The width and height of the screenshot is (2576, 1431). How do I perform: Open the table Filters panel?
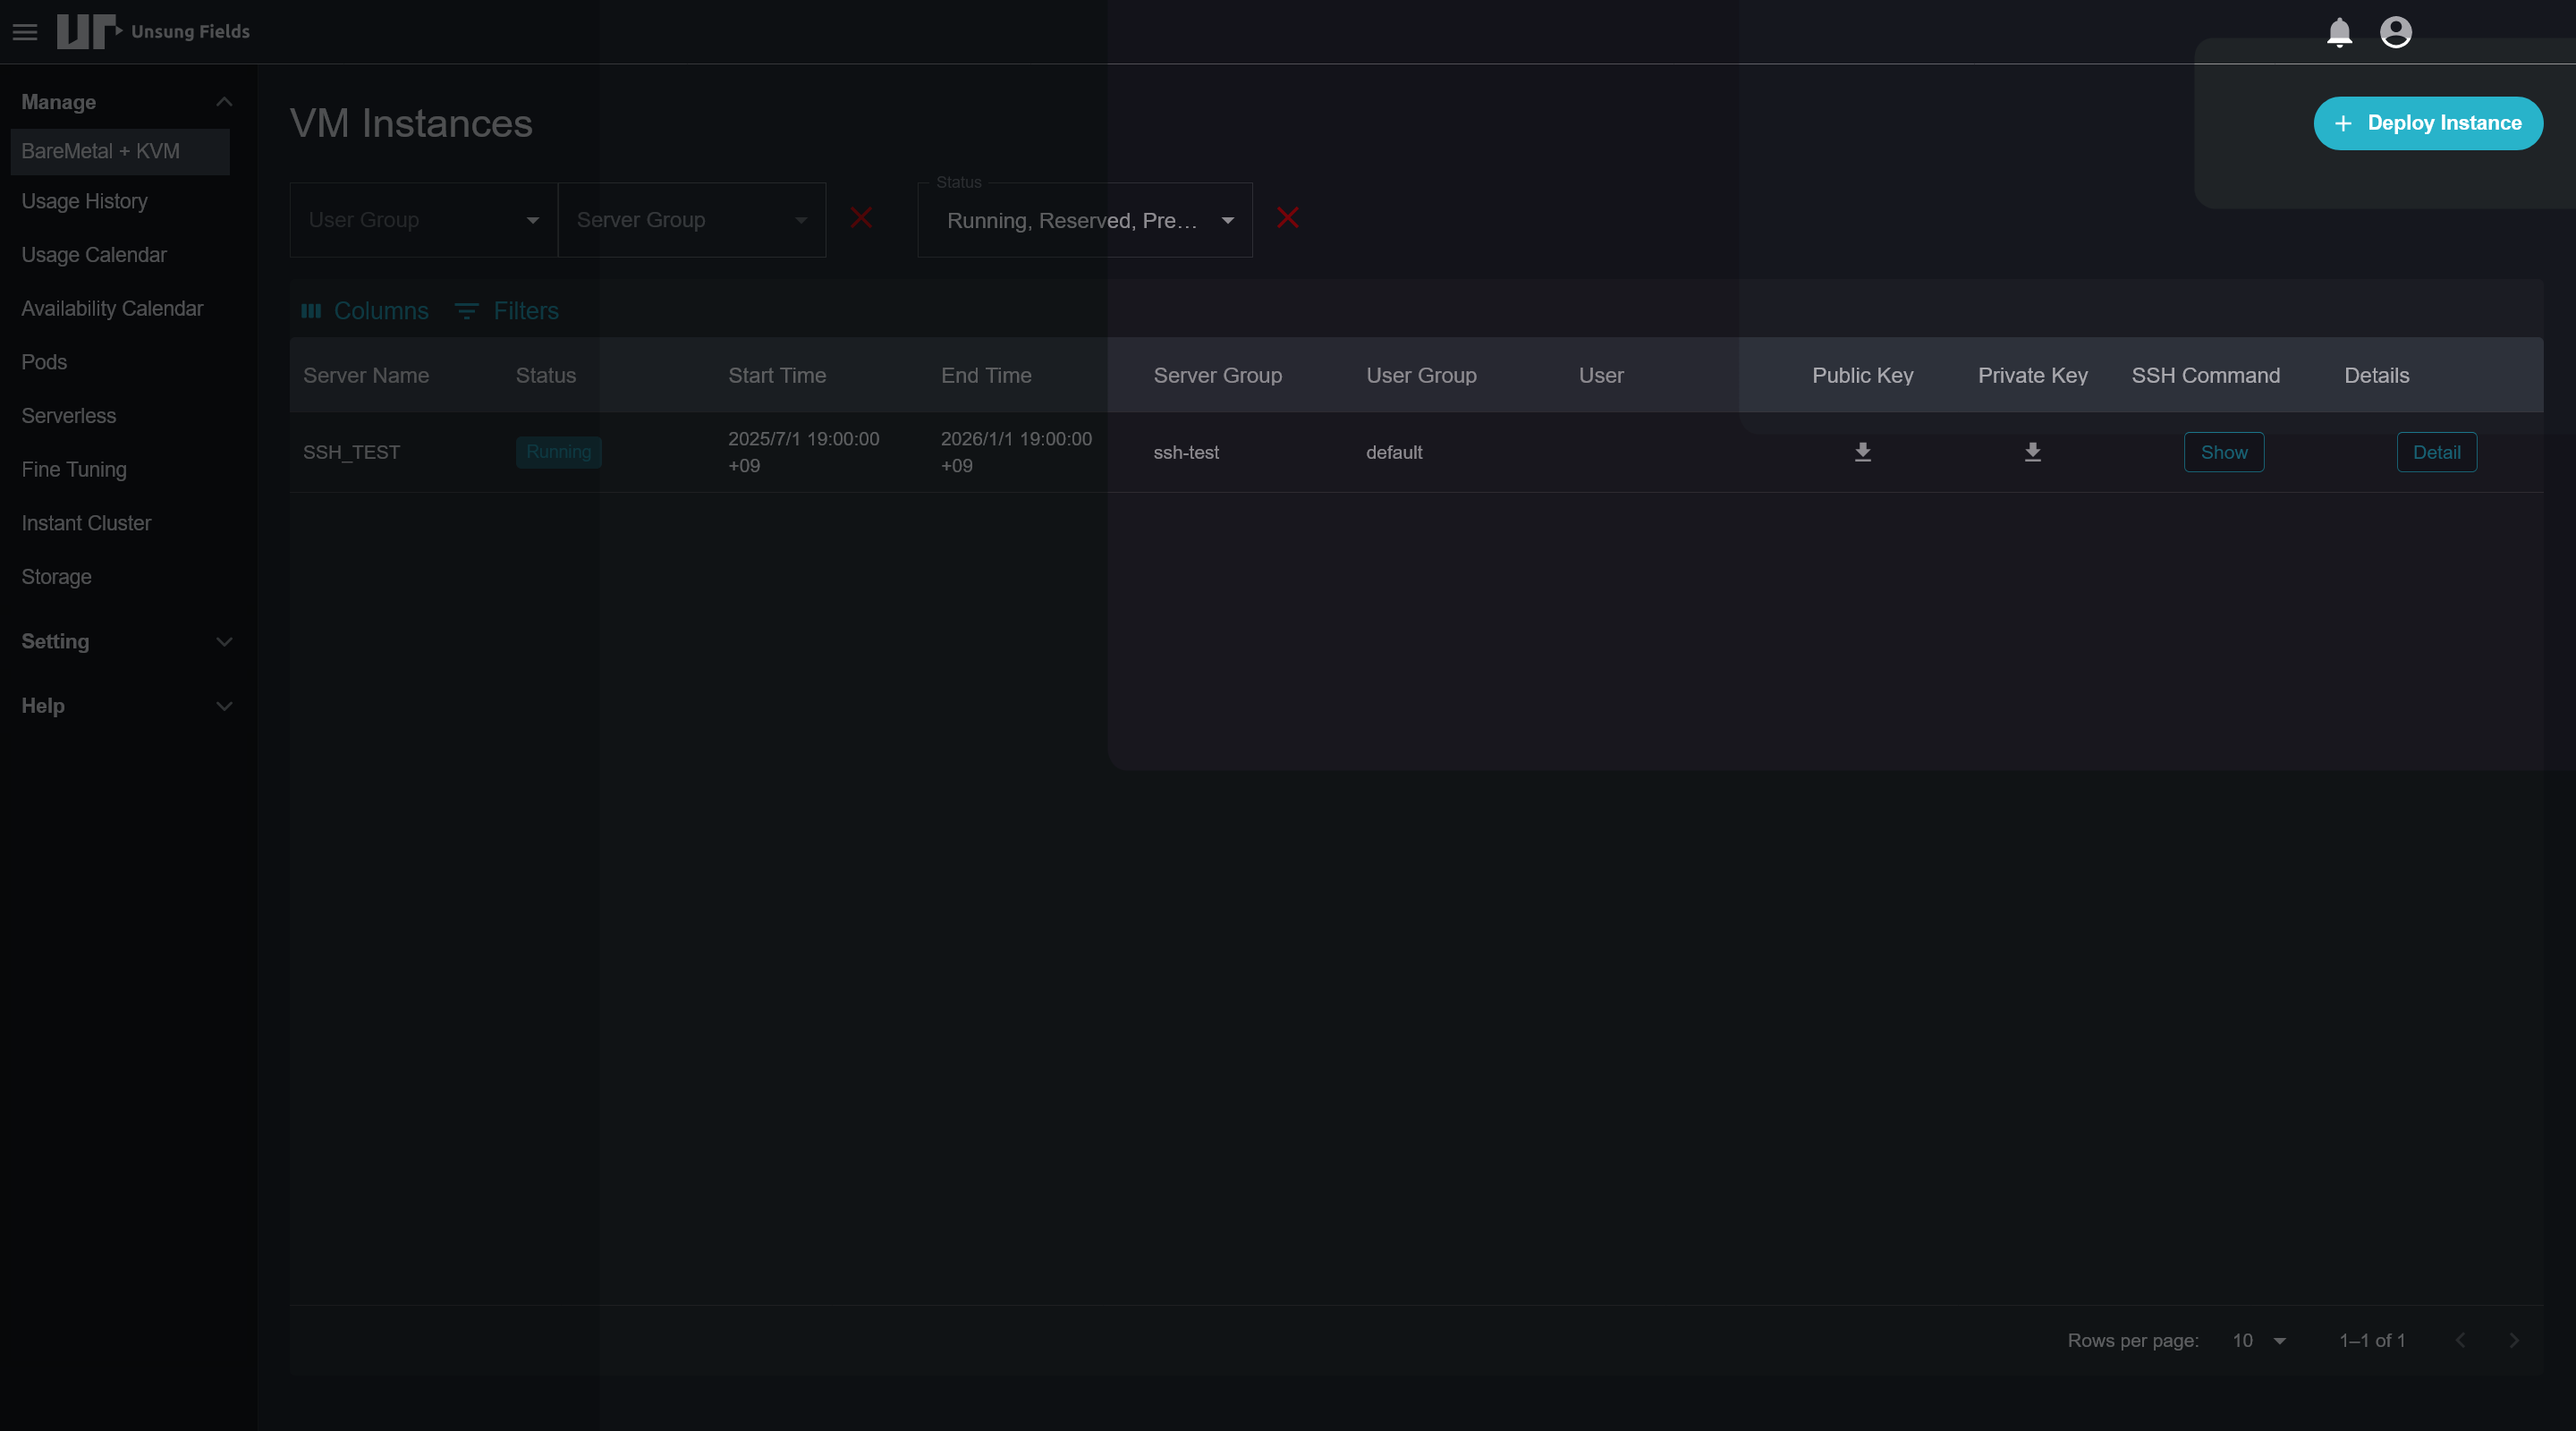tap(507, 311)
